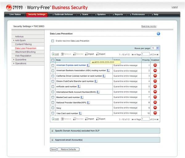Screen dimensions: 185x158
Task: Click Import in the top rule toolbar
Action: (89, 54)
